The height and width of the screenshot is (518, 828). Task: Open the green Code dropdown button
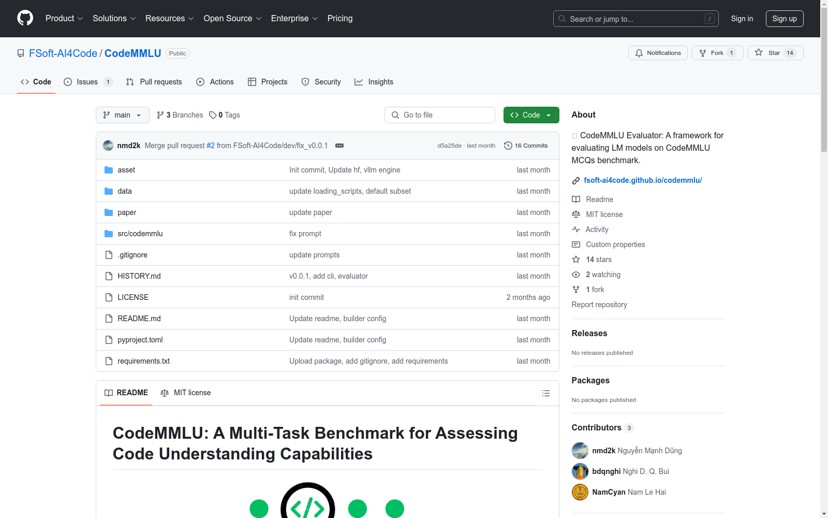[531, 115]
